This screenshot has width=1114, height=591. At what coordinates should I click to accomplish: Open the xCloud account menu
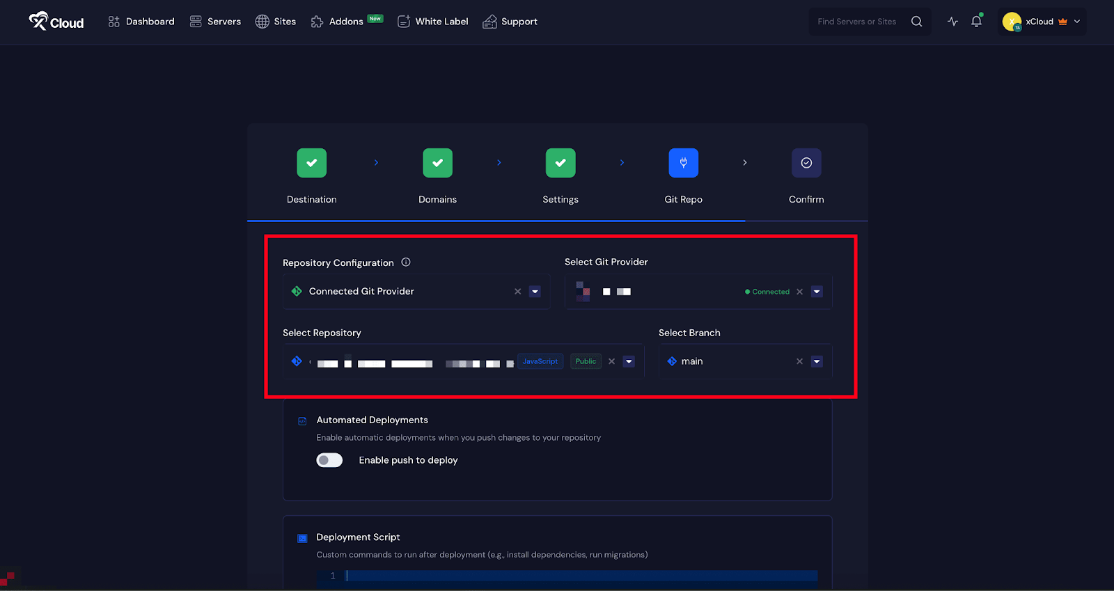click(1041, 22)
